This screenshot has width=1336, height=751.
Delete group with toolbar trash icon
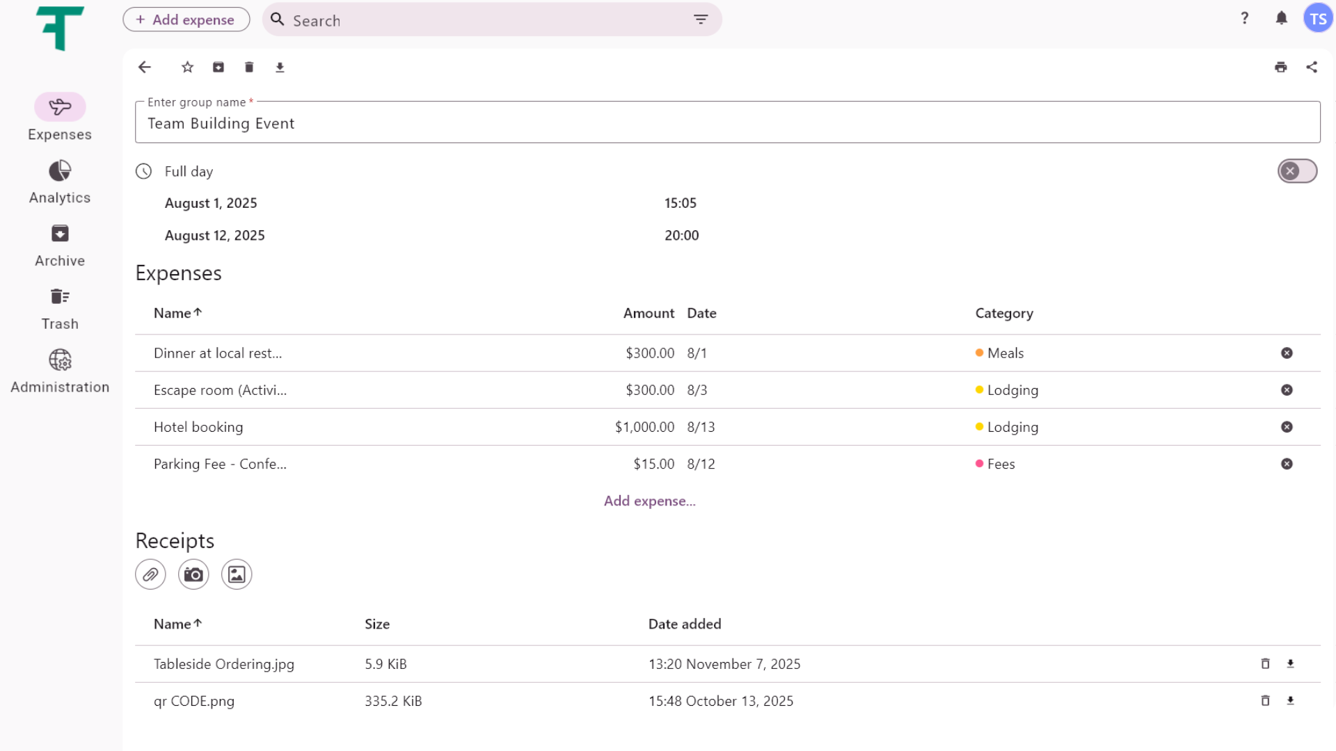click(249, 67)
